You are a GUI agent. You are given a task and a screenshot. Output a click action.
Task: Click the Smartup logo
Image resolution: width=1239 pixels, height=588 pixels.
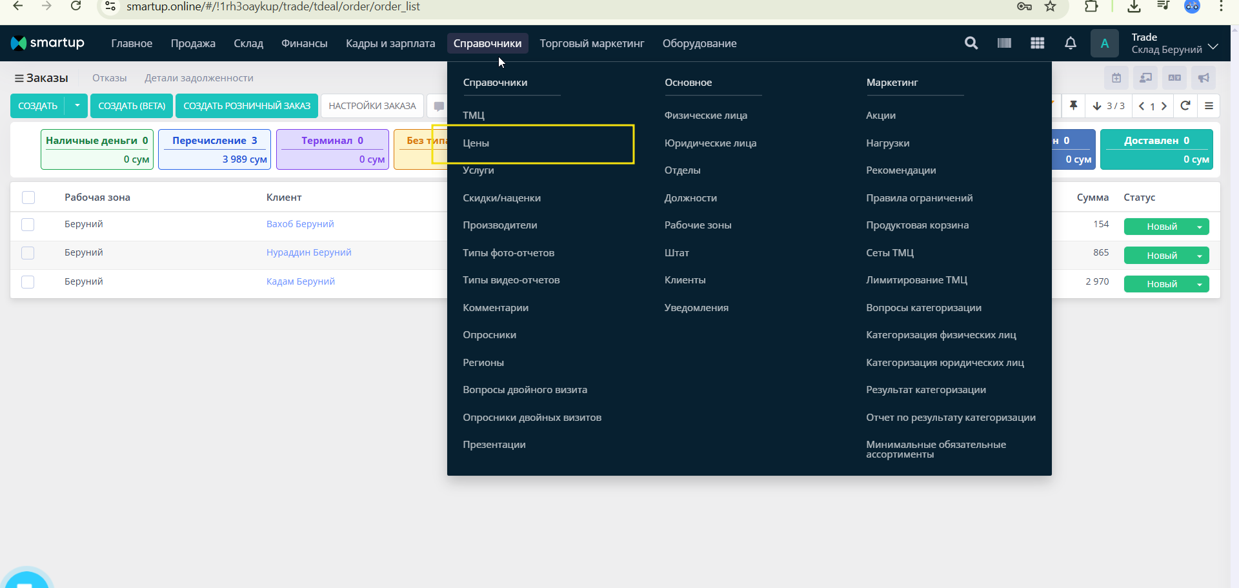point(48,43)
